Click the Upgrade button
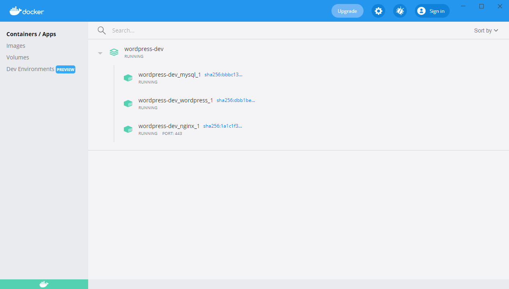Image resolution: width=509 pixels, height=289 pixels. coord(347,11)
